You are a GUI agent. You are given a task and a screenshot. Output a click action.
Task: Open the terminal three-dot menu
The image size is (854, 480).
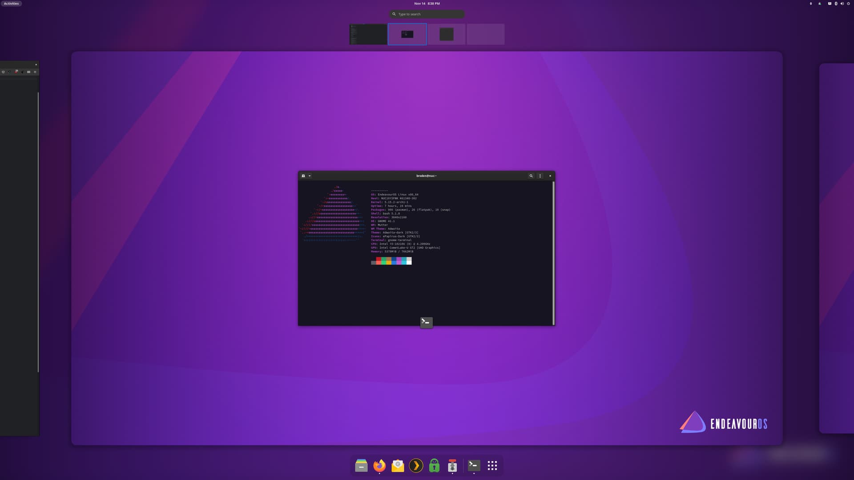click(540, 176)
